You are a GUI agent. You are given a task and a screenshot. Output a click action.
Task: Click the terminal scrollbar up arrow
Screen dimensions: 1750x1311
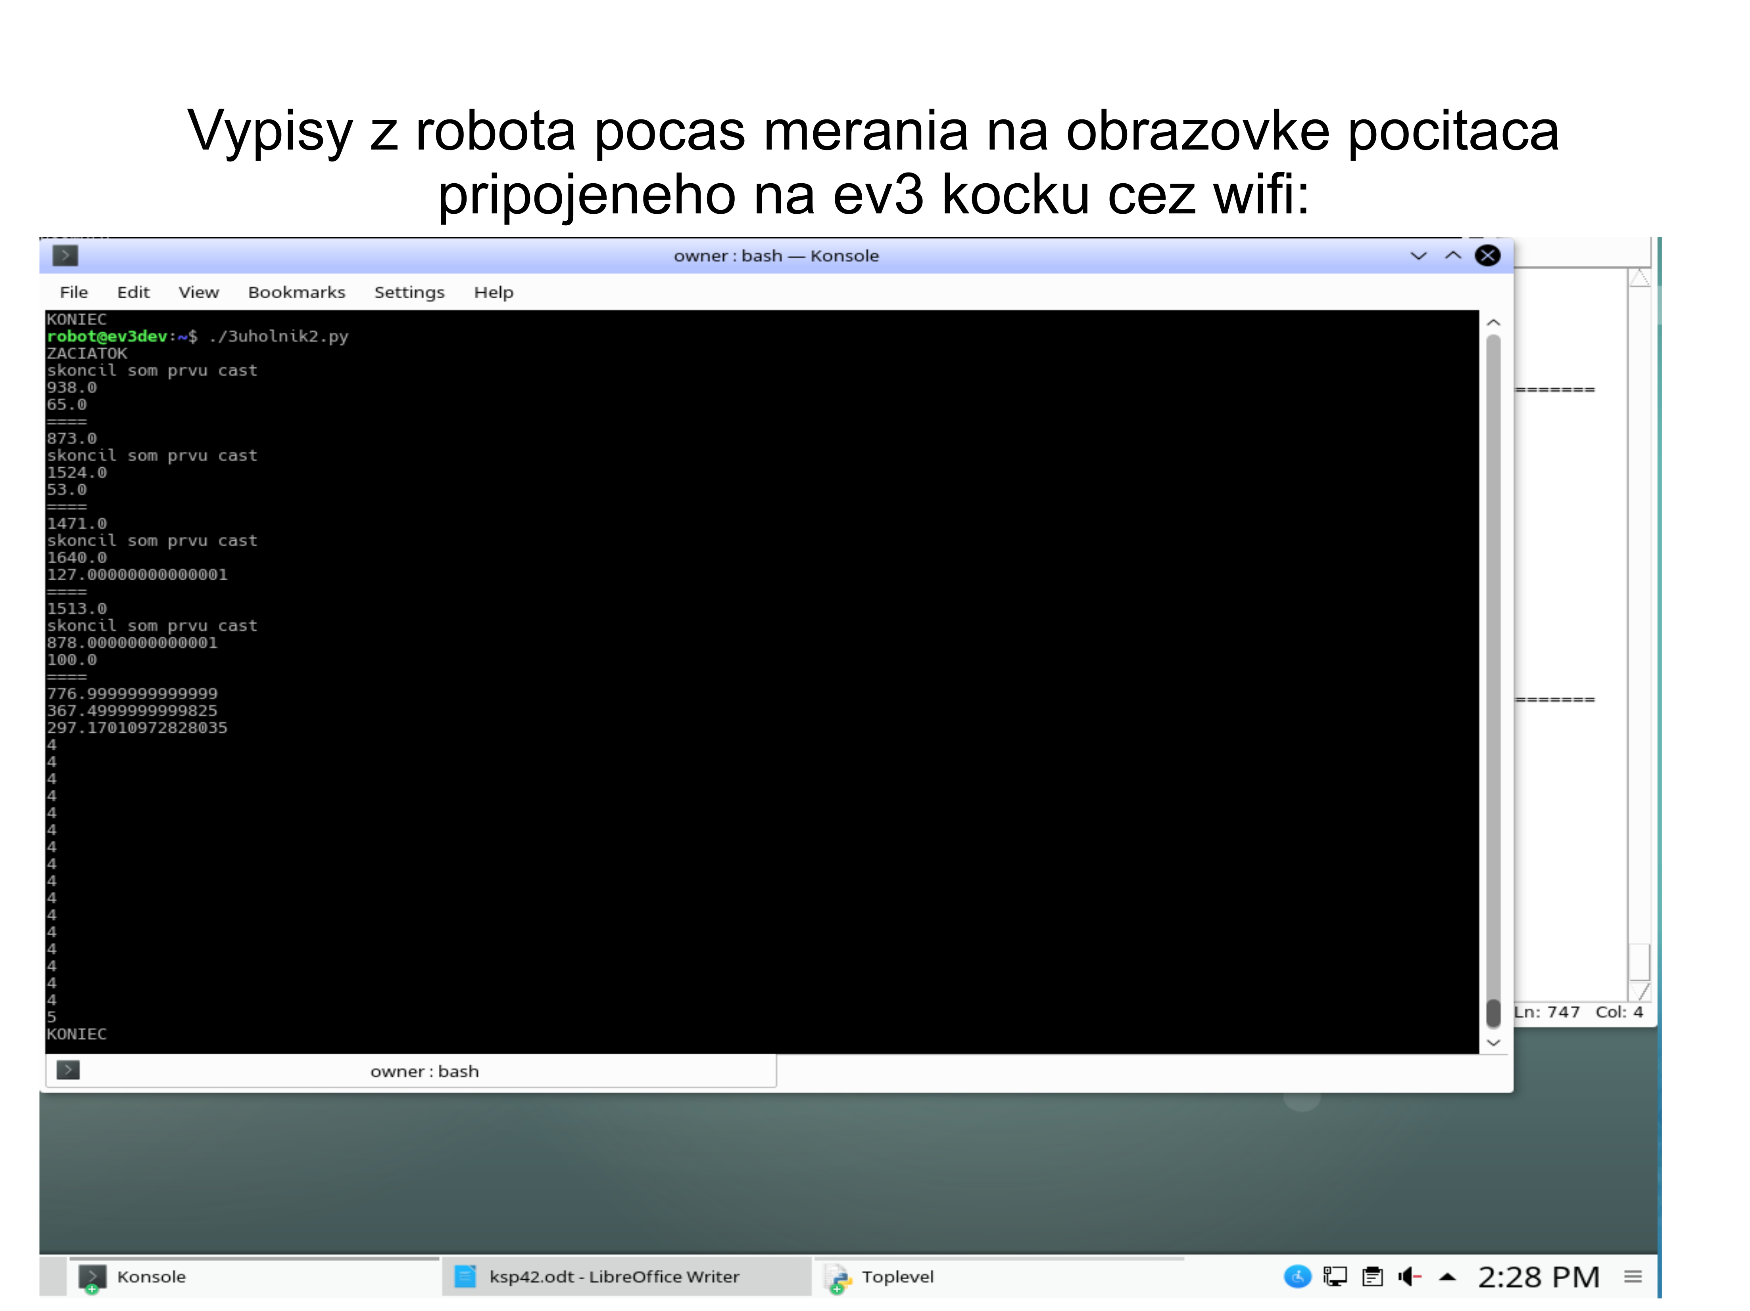point(1493,323)
